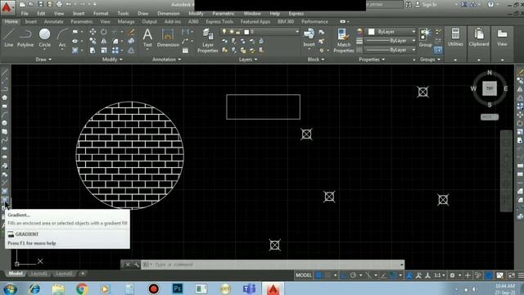Toggle the group selection icon in Groups panel
Image resolution: width=524 pixels, height=295 pixels.
[438, 51]
